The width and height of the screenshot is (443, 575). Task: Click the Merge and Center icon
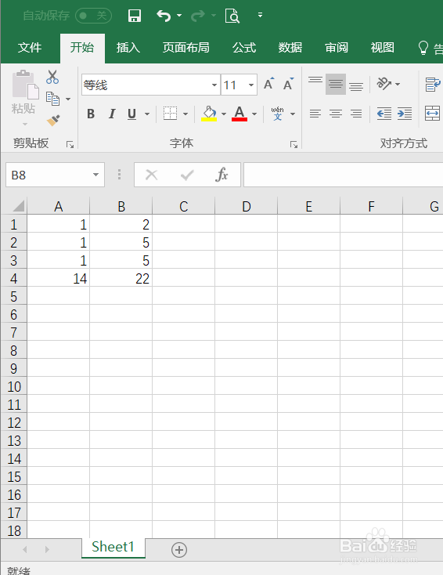coord(432,113)
